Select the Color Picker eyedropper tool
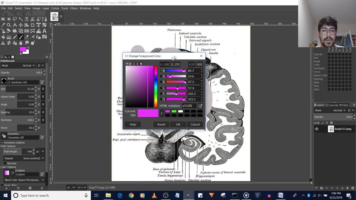Screen dimensions: 356x200 click(x=3, y=25)
